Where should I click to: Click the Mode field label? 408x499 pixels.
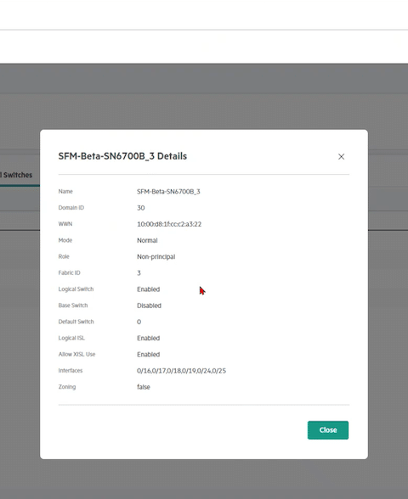(65, 240)
